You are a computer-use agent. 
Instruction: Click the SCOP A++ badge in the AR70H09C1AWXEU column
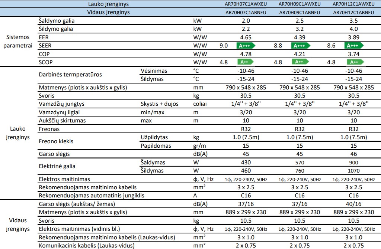click(300, 62)
